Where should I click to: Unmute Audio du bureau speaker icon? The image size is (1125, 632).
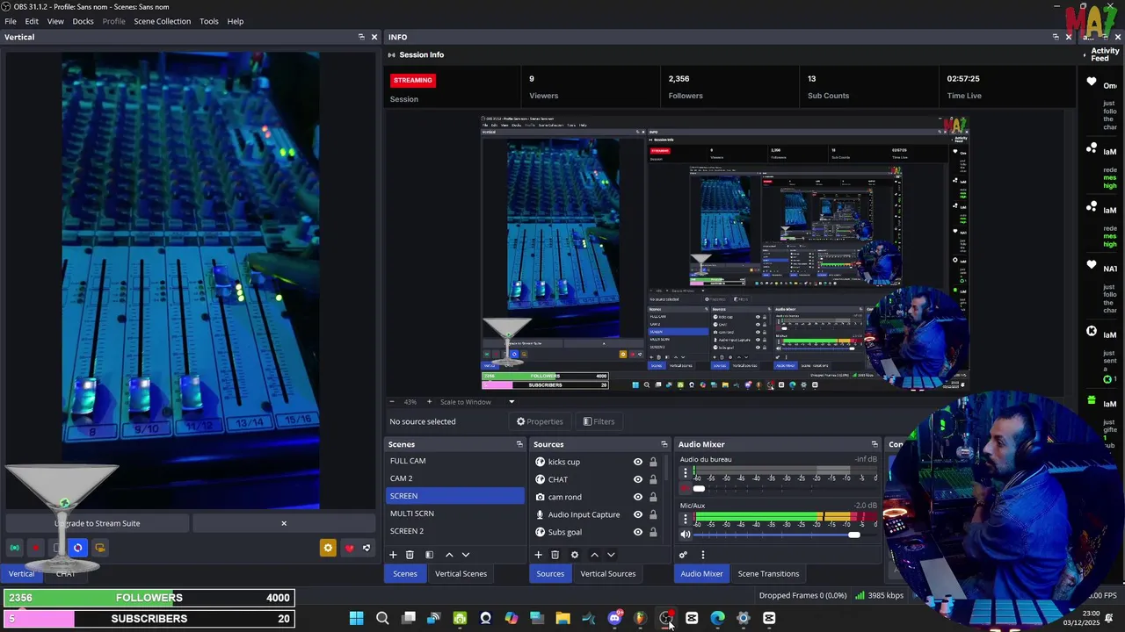686,488
